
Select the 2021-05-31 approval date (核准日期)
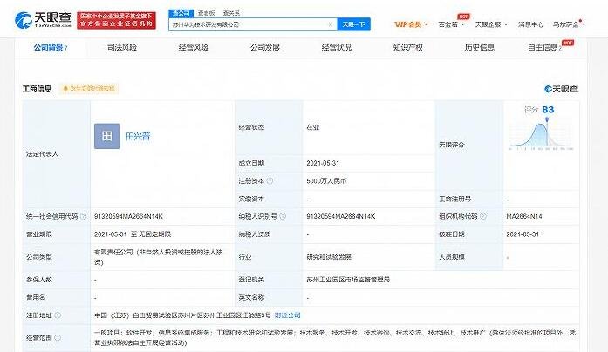523,234
